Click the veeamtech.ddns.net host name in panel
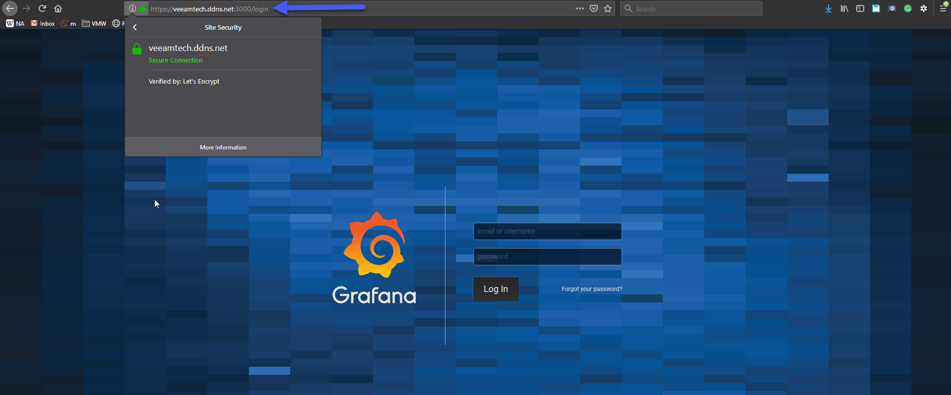This screenshot has height=395, width=951. 188,48
